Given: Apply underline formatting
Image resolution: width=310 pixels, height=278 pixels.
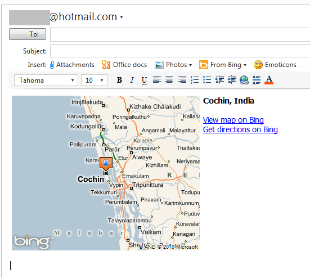Looking at the screenshot, I should coord(145,80).
